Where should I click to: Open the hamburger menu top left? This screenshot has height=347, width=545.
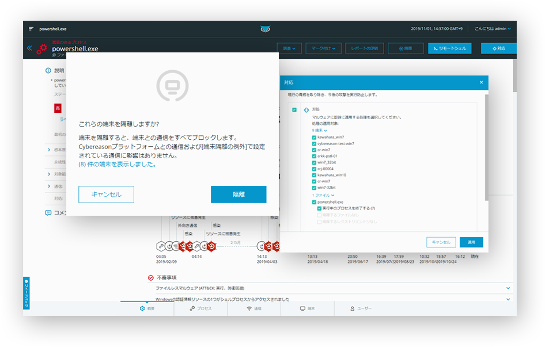pyautogui.click(x=31, y=28)
